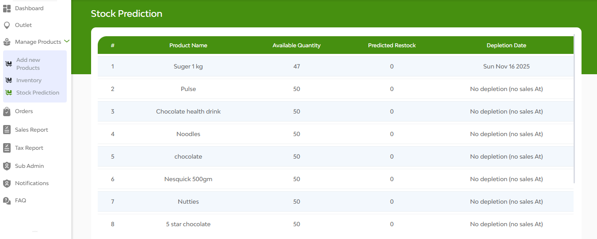Click the Notifications shield icon

7,183
